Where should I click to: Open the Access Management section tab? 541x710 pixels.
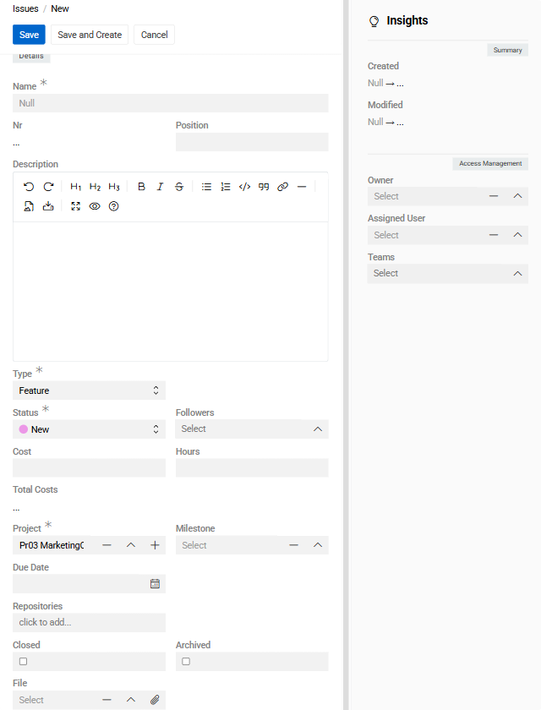490,163
